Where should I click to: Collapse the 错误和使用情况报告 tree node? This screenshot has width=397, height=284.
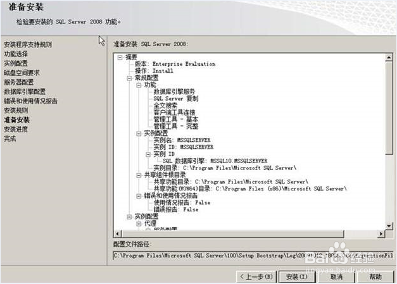coord(139,196)
